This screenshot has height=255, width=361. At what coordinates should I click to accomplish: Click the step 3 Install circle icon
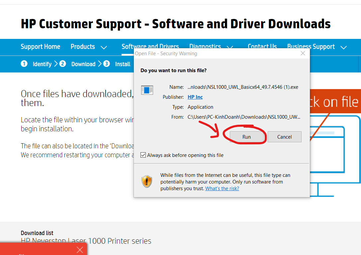click(x=106, y=64)
